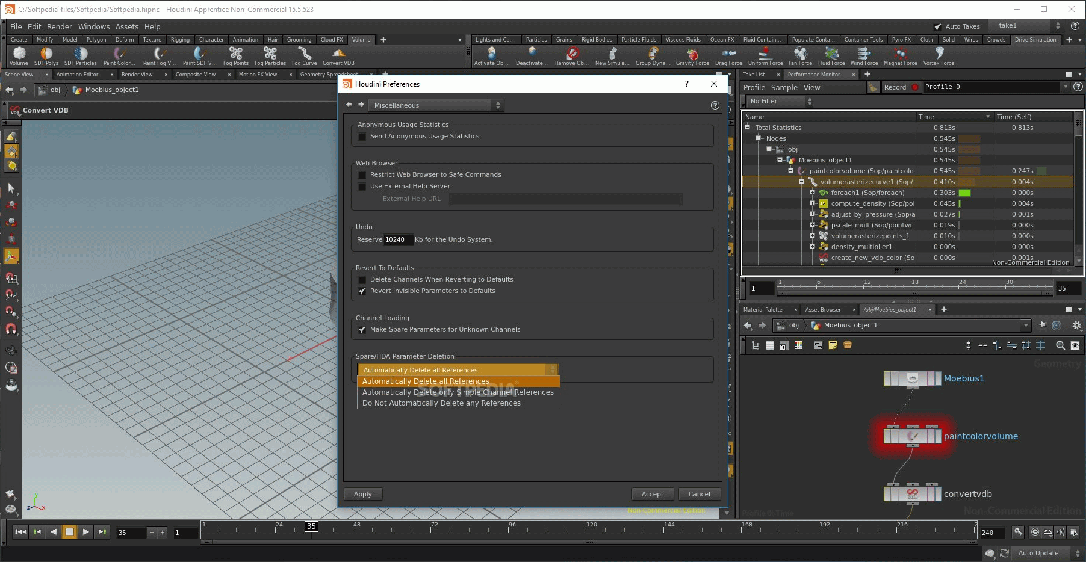Click the Moebius1 node in network
Image resolution: width=1086 pixels, height=562 pixels.
(912, 378)
